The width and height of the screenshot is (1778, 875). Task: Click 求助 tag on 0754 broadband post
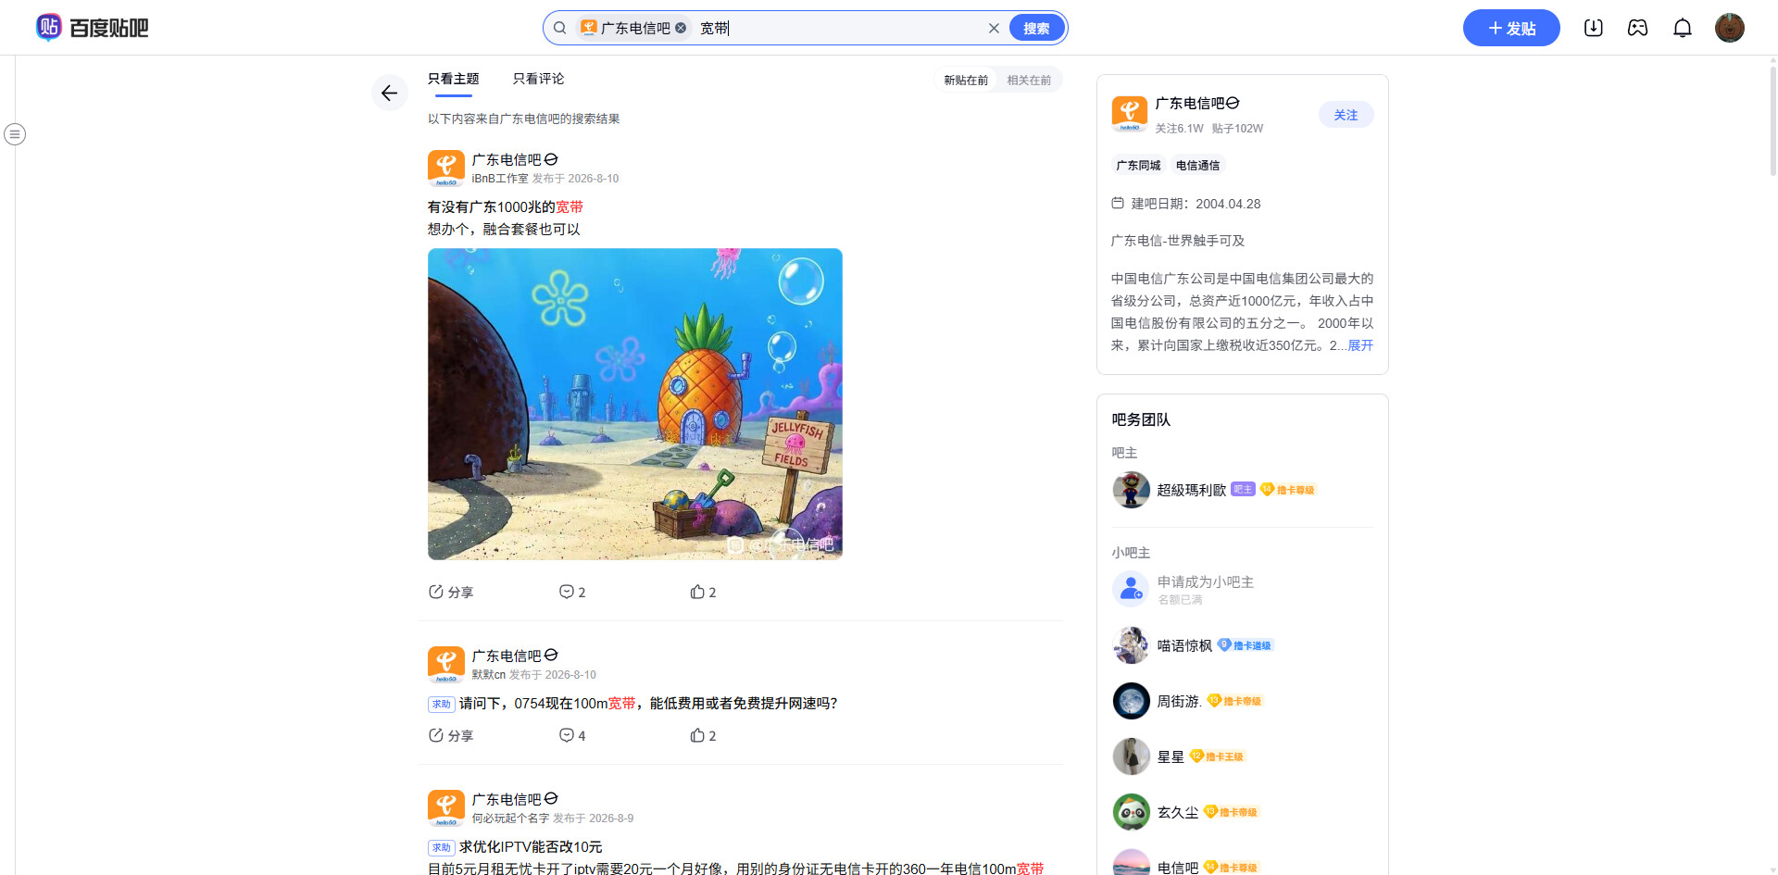coord(442,704)
